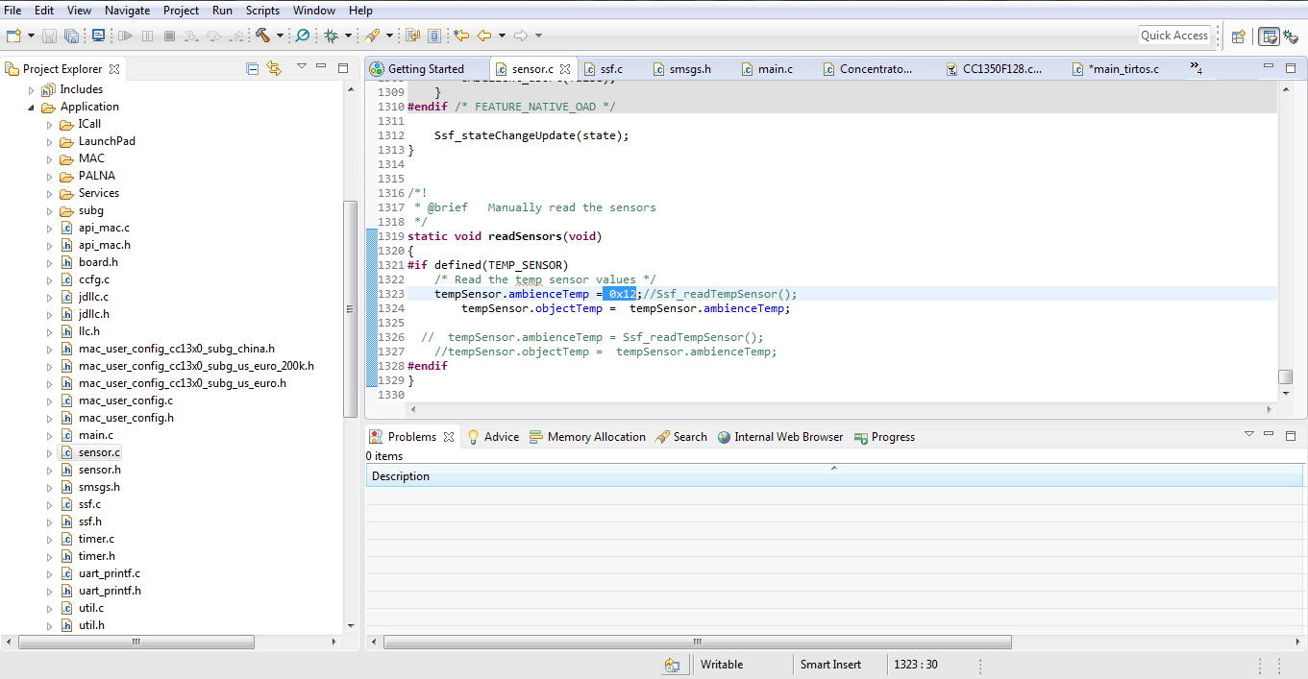Viewport: 1308px width, 679px height.
Task: Click the Quick Access search field
Action: 1173,36
